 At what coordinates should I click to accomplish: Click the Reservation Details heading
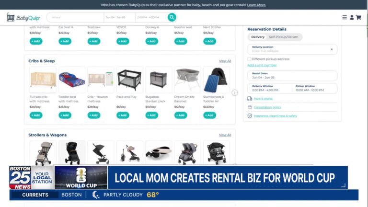click(267, 29)
